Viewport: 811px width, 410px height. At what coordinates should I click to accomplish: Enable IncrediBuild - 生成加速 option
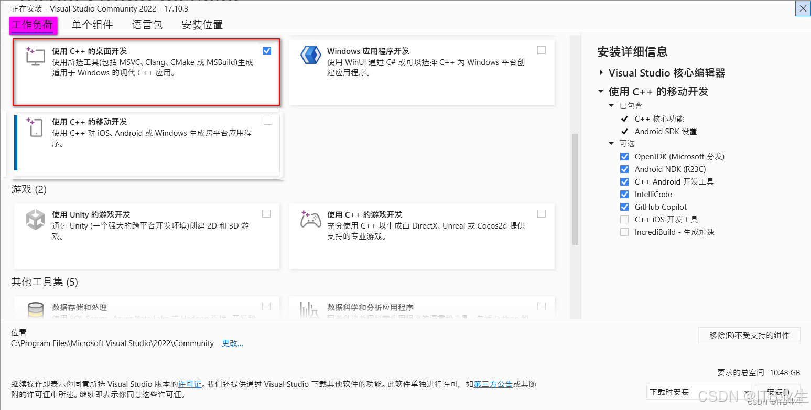[x=624, y=232]
